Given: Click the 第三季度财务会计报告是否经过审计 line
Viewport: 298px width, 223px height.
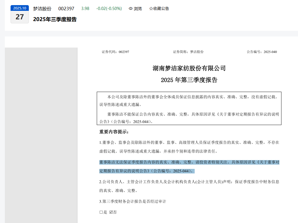Looking at the screenshot, I should [x=133, y=201].
